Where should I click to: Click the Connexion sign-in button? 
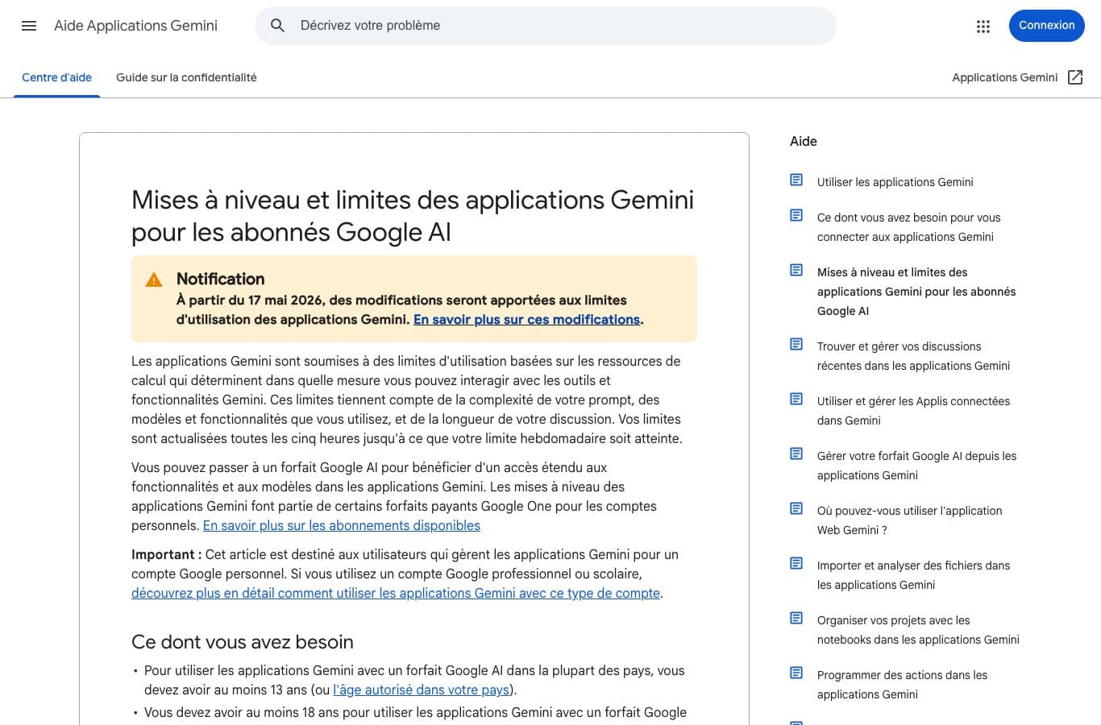point(1046,26)
